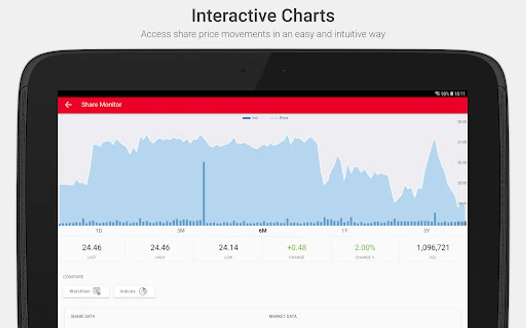Click the Share Monitor title text
This screenshot has width=526, height=328.
pyautogui.click(x=101, y=105)
